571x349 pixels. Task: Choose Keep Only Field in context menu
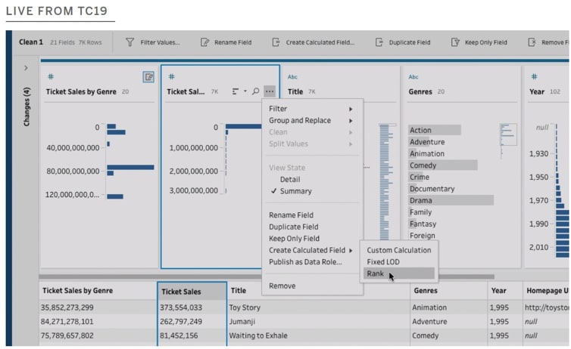[294, 238]
